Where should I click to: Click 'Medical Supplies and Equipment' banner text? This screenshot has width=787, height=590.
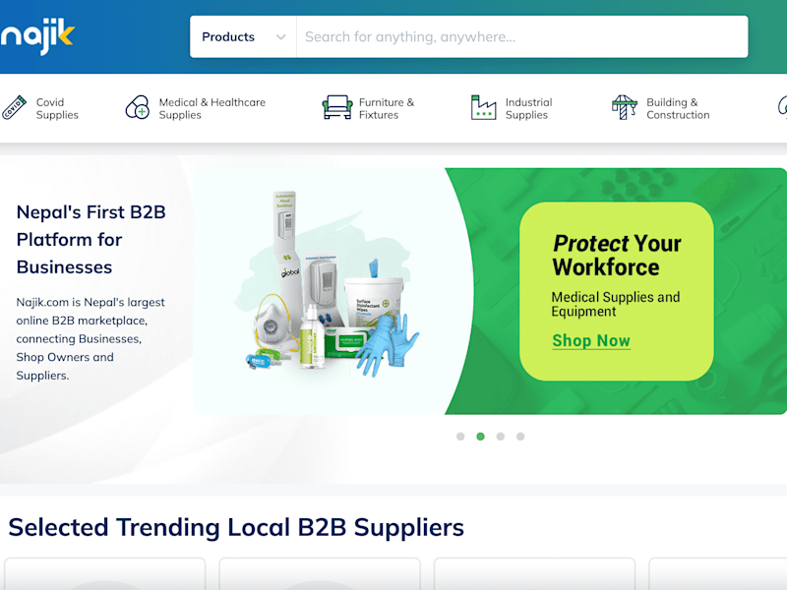point(616,304)
